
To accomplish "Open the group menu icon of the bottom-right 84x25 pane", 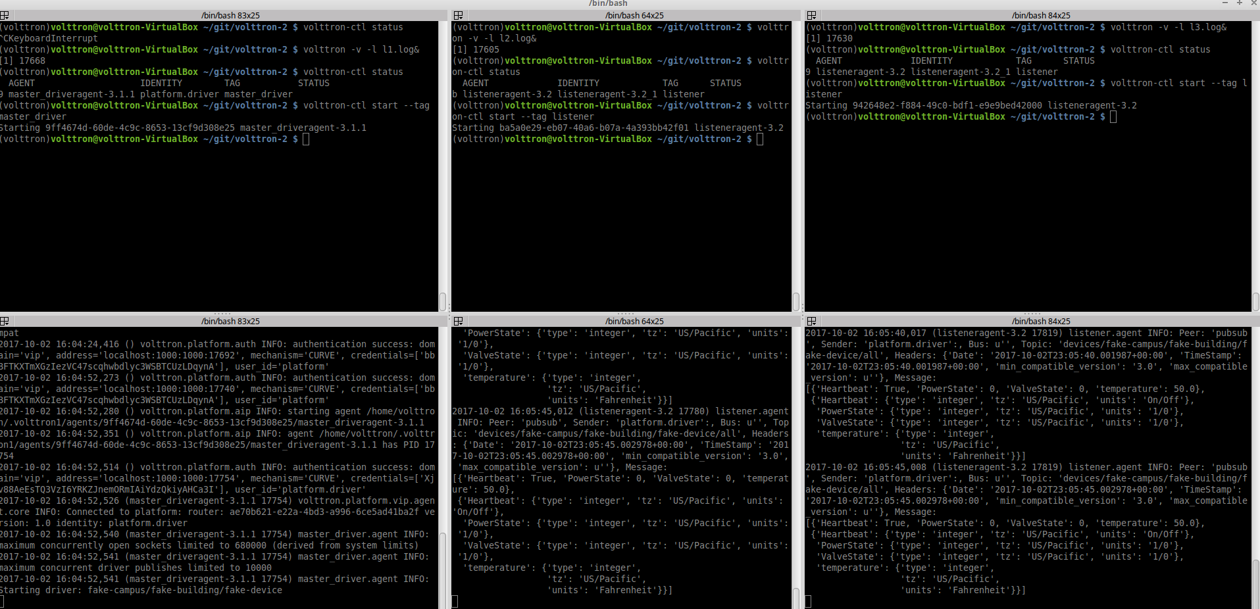I will click(x=811, y=321).
